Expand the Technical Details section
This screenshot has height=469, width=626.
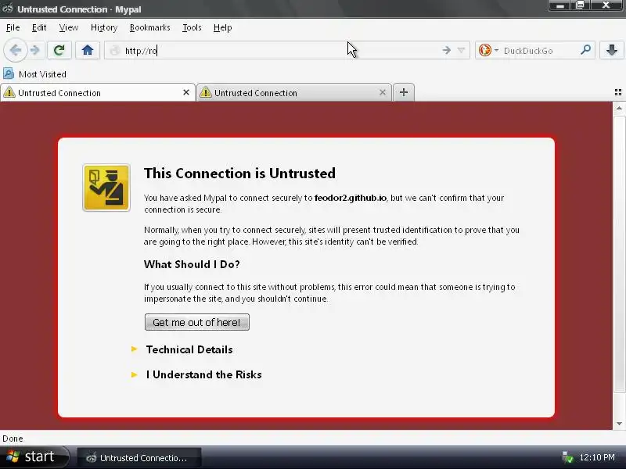(189, 349)
